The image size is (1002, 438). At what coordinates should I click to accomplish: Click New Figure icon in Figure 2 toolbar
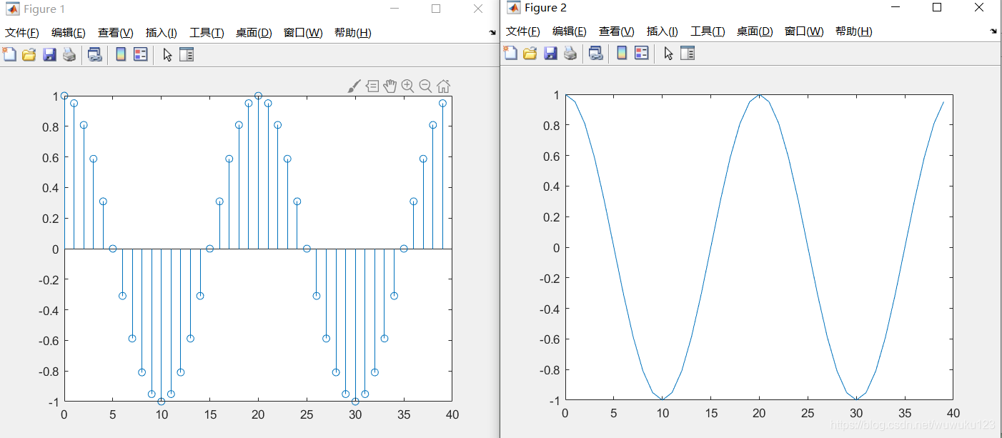pos(510,53)
